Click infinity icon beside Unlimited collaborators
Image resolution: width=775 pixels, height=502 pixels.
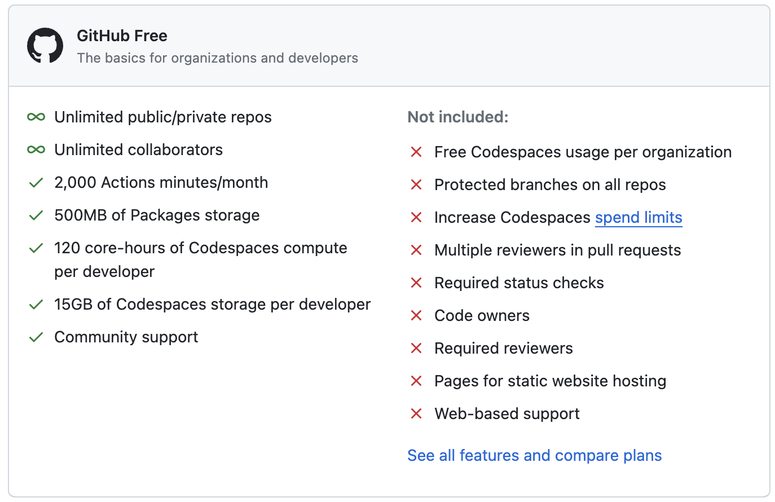tap(36, 149)
